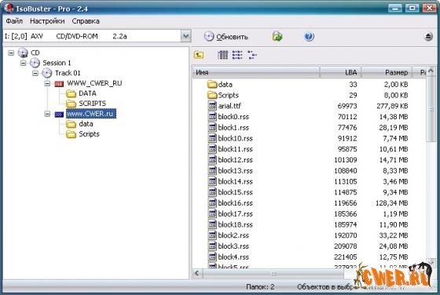Select lowercase data folder in tree

(86, 124)
